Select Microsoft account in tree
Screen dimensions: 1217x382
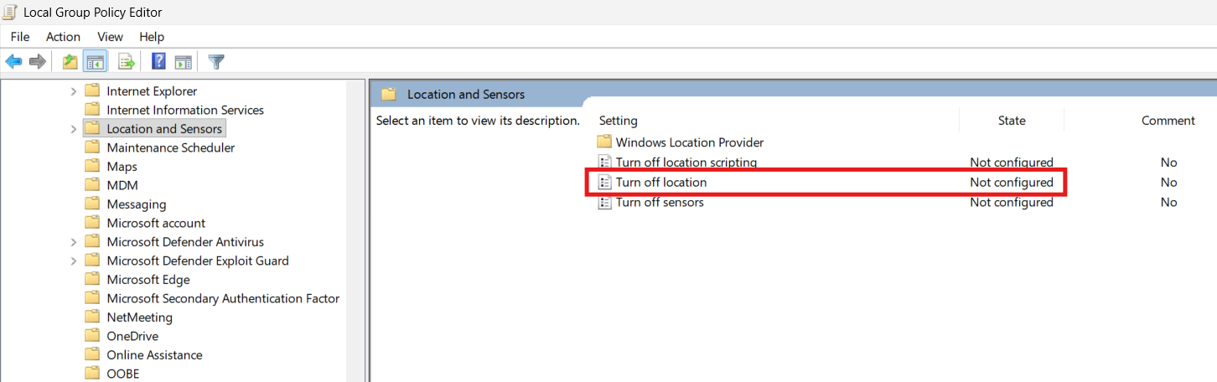[x=156, y=223]
